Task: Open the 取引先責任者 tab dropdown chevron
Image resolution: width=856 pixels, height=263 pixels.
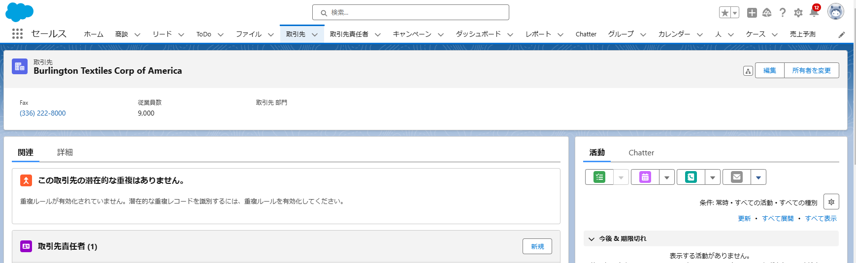Action: pyautogui.click(x=378, y=34)
